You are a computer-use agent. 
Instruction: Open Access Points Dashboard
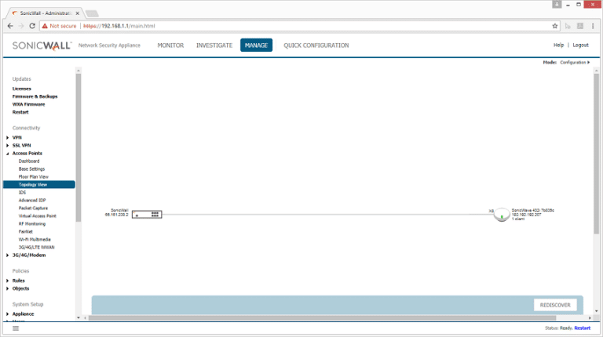(29, 161)
